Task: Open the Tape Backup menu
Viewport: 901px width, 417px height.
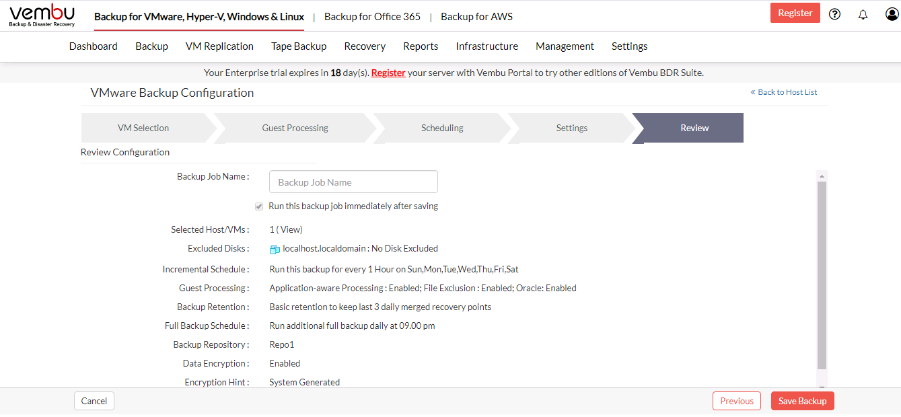Action: click(x=299, y=46)
